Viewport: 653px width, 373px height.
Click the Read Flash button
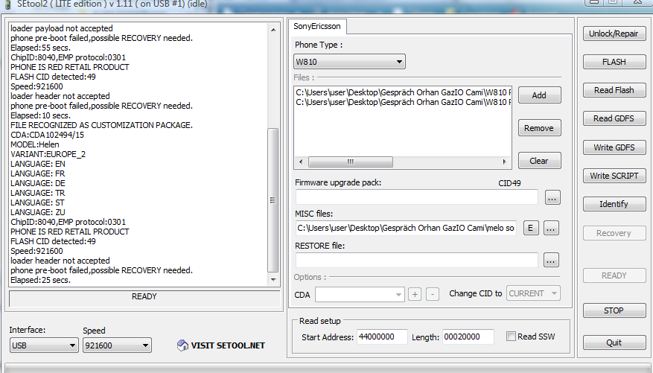614,90
